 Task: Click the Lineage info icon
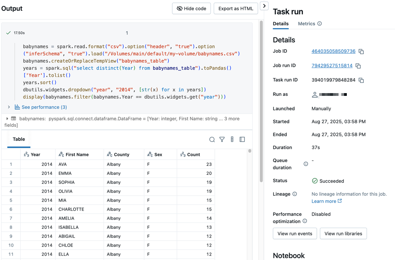tap(295, 194)
